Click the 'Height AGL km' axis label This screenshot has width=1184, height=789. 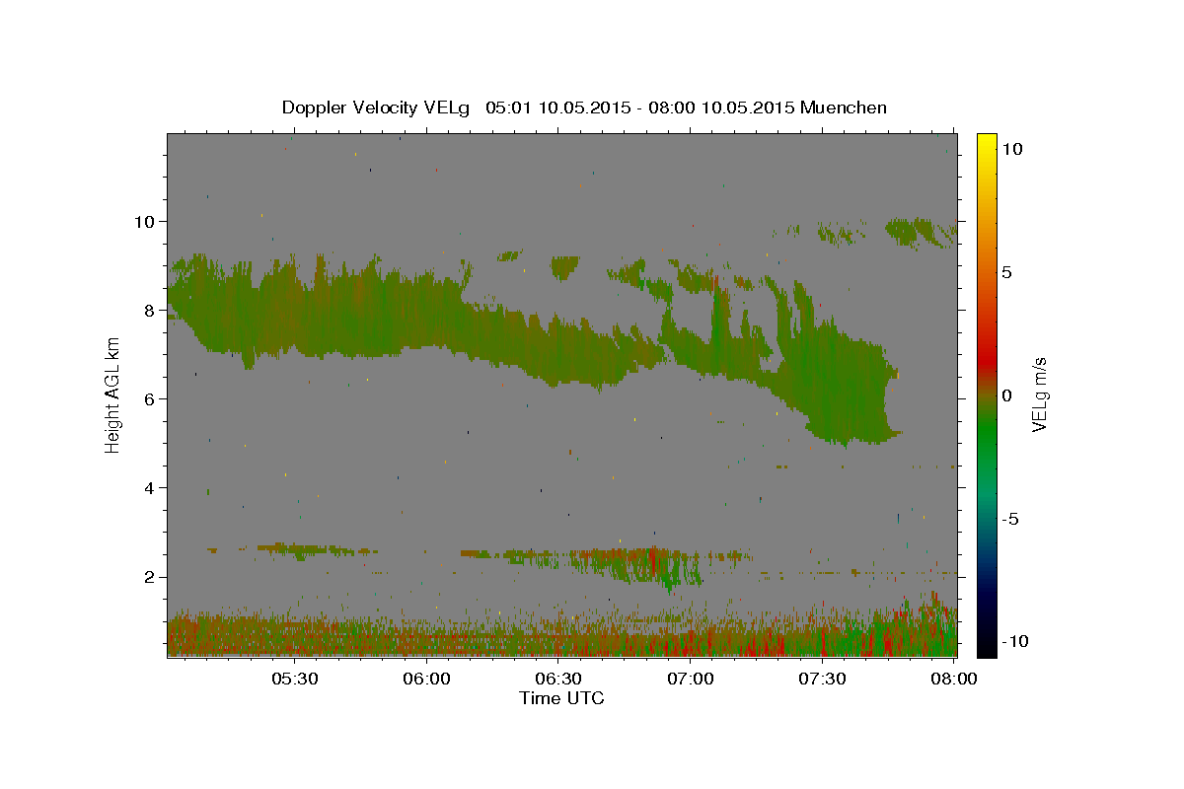[x=112, y=394]
